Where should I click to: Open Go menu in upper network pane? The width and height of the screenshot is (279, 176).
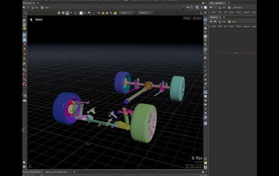coord(225,12)
